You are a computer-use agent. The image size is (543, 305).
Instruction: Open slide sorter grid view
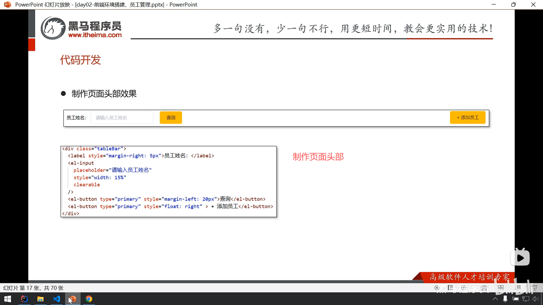coord(501,288)
